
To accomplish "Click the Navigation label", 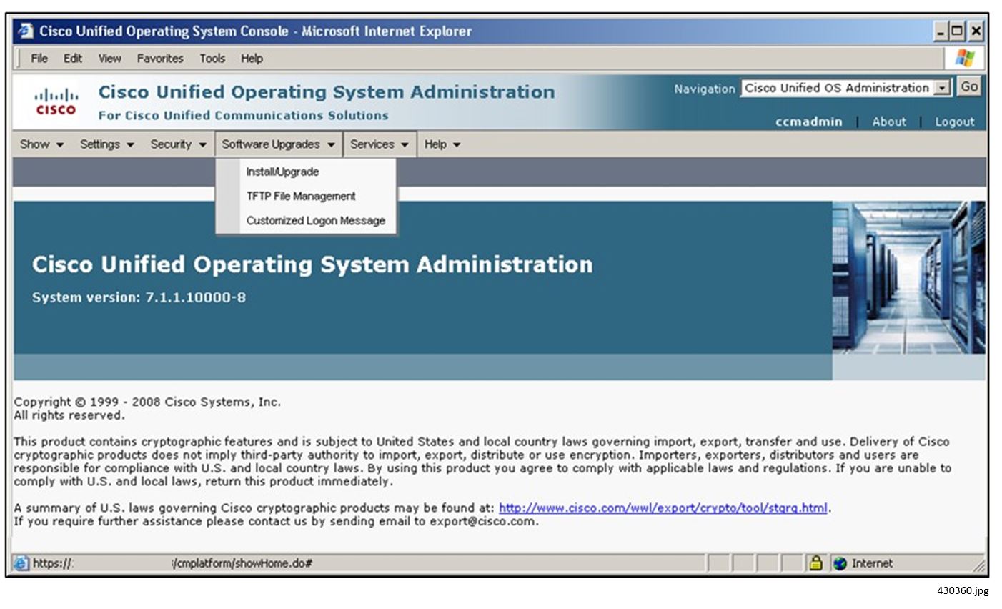I will click(x=705, y=89).
